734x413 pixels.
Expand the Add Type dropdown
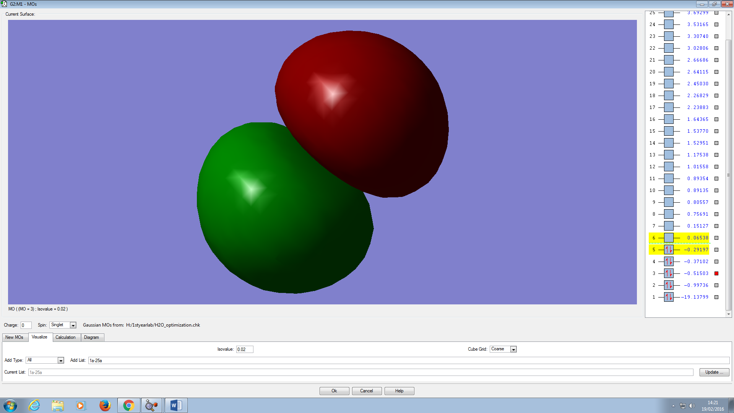coord(60,361)
